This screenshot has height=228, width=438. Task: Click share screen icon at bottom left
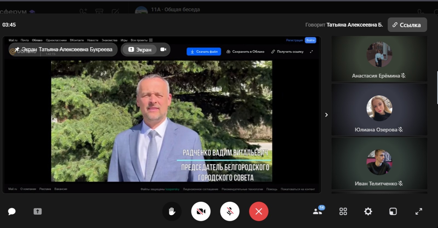tap(38, 211)
